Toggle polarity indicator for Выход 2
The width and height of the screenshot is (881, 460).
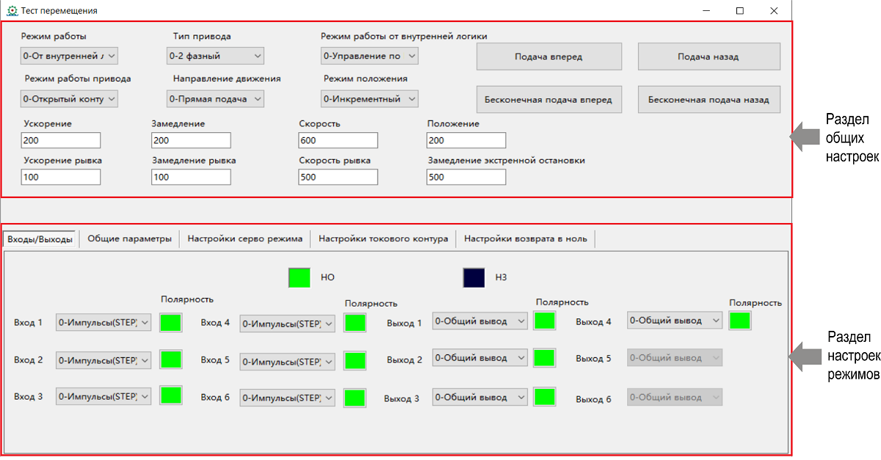click(545, 358)
